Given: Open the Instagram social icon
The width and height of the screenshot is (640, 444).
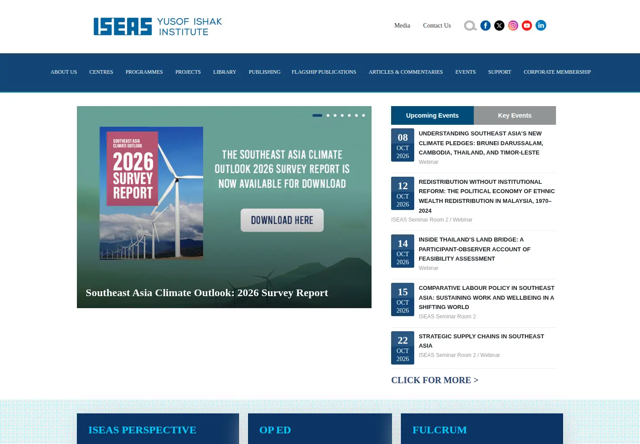Looking at the screenshot, I should point(513,26).
